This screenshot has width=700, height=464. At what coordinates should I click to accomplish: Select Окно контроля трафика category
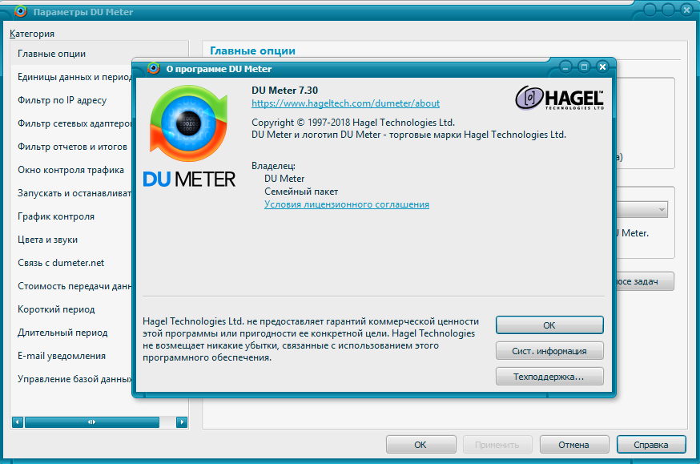click(x=71, y=170)
